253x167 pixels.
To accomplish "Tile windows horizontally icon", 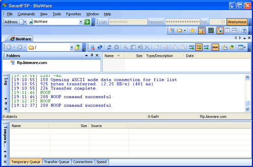I will coord(235,30).
